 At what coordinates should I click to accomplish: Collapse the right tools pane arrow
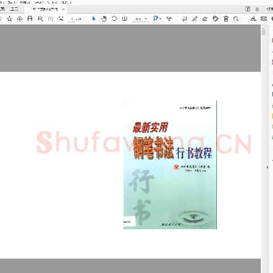268,167
